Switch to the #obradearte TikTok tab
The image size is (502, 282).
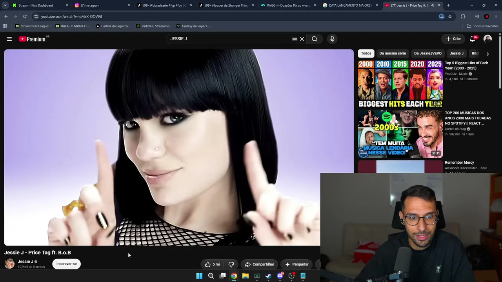pos(164,5)
